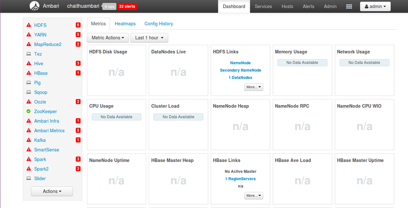Open the Last 1 hour time range dropdown
This screenshot has height=208, width=408.
pos(149,38)
